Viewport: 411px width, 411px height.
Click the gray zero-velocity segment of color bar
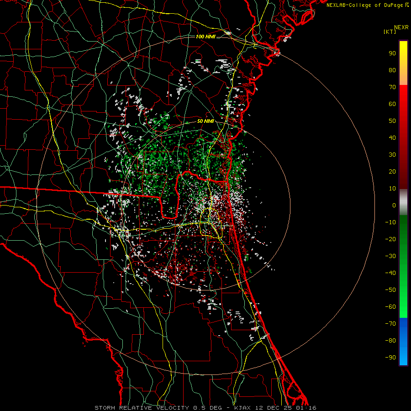(x=403, y=202)
